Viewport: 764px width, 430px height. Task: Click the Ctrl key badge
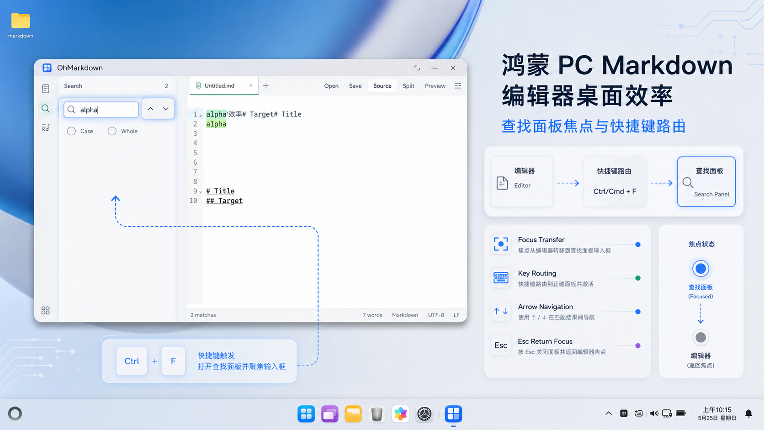point(132,361)
